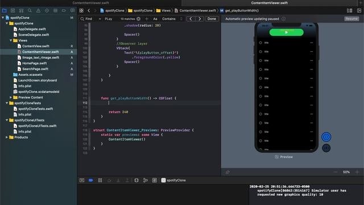
Task: Click Done to close the find bar
Action: (212, 19)
